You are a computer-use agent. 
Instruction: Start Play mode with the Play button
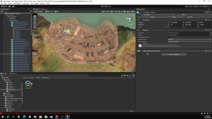(102, 6)
